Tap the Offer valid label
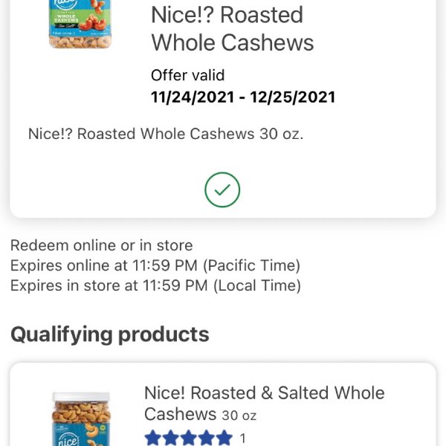Screen dimensions: 446x446 [x=188, y=75]
